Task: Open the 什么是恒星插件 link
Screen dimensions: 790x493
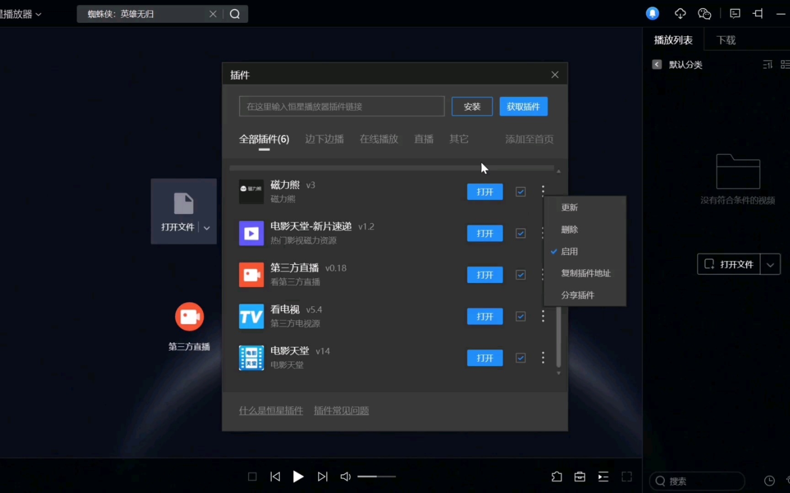Action: tap(271, 411)
